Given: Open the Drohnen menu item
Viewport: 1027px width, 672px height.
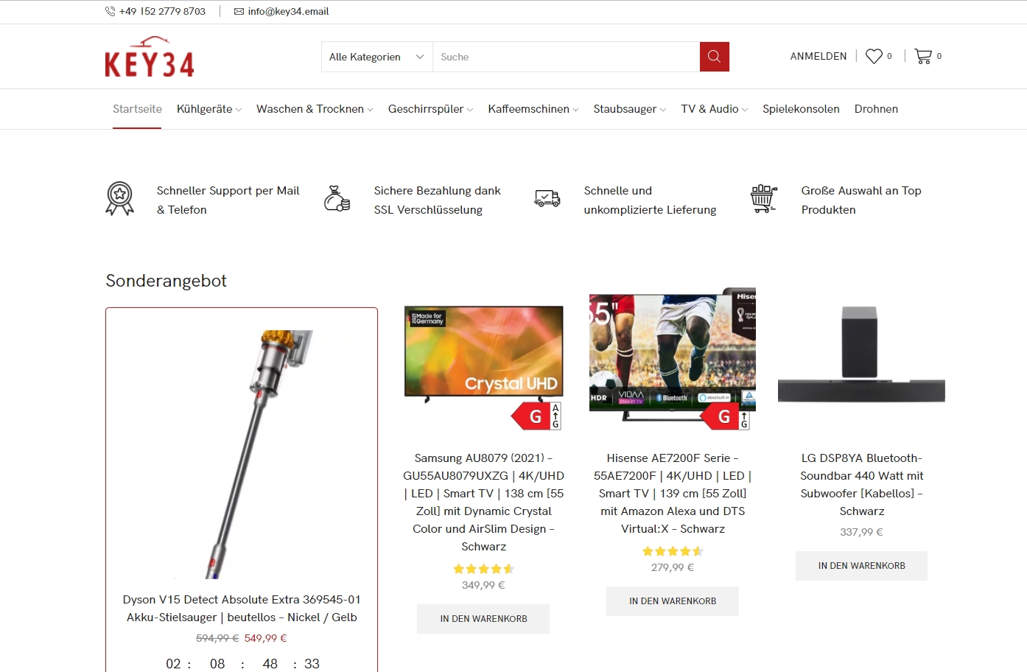Looking at the screenshot, I should (x=876, y=109).
